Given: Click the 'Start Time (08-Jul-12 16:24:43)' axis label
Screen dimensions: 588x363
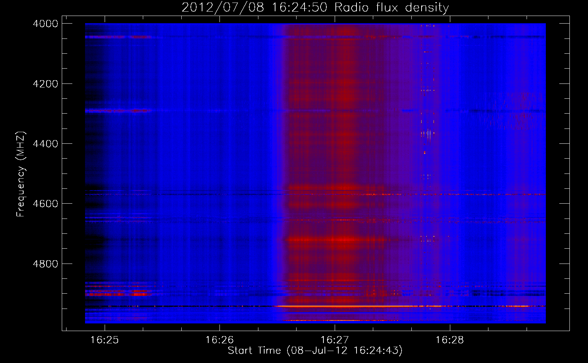Looking at the screenshot, I should coord(315,351).
